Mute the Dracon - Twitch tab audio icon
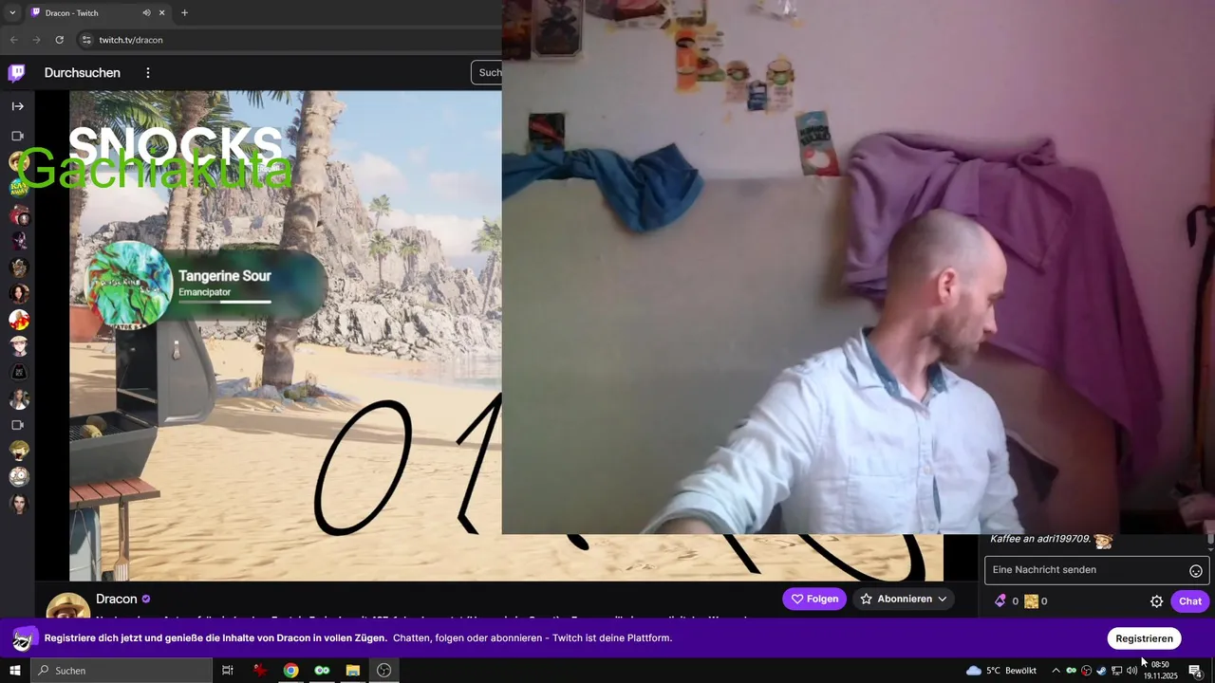1215x683 pixels. [x=147, y=13]
